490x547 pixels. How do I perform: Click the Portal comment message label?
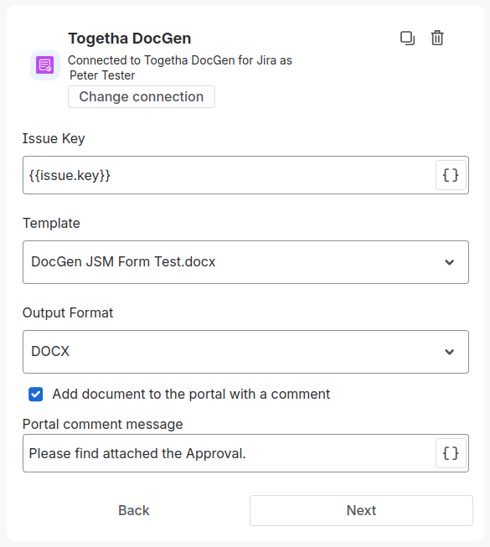point(102,424)
